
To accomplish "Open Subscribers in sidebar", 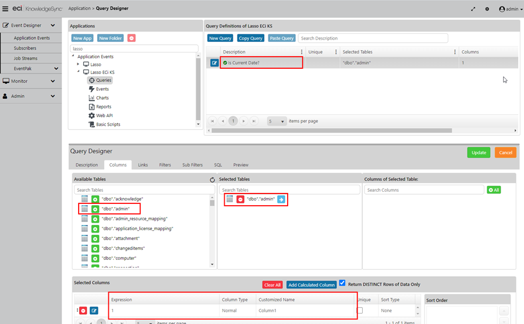I will [x=25, y=48].
